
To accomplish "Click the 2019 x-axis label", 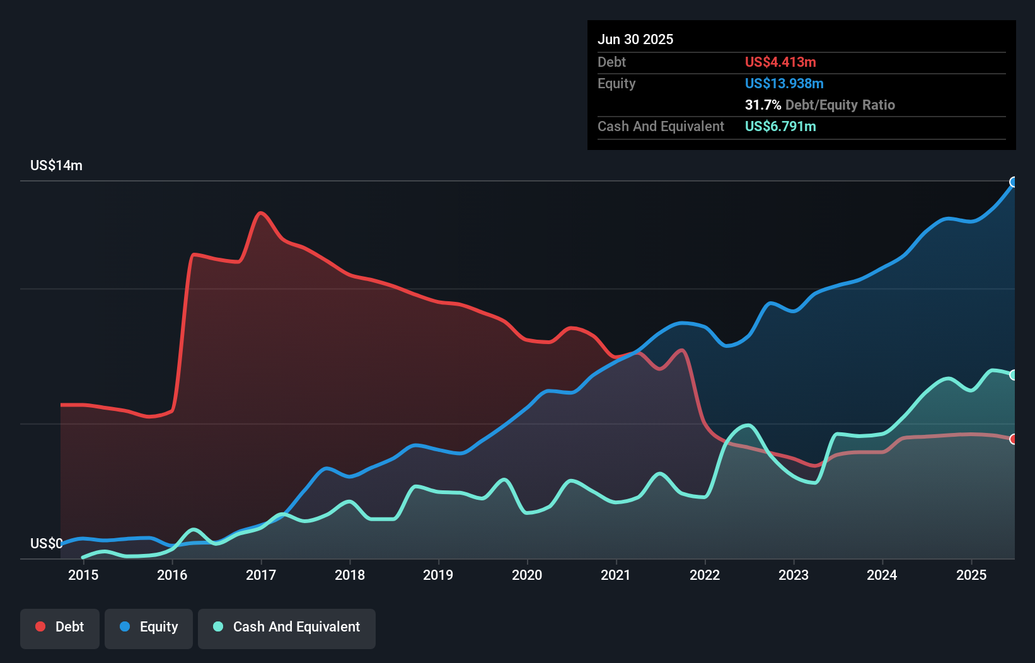I will pos(438,575).
